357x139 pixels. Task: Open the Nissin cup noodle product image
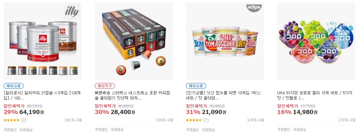pyautogui.click(x=225, y=41)
